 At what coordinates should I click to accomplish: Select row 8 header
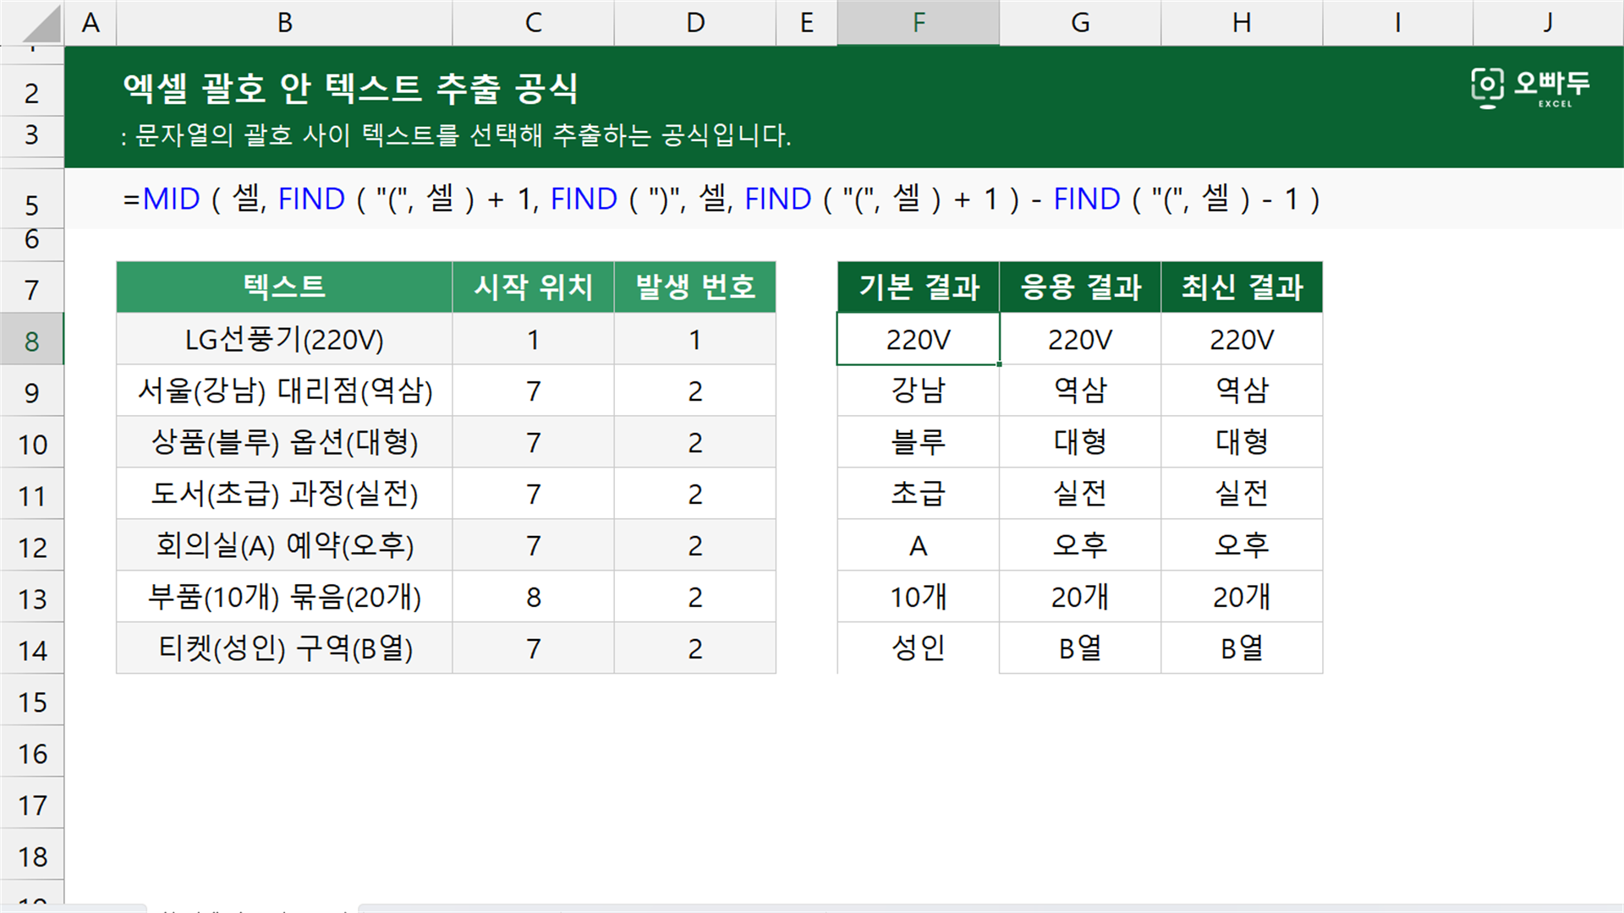31,340
